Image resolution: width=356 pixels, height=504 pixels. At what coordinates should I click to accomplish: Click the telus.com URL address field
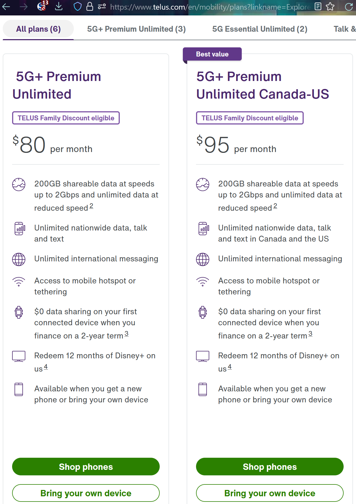coord(209,7)
